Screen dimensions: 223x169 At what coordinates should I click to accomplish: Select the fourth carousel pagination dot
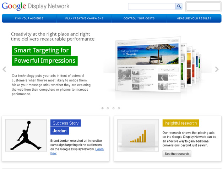click(119, 108)
